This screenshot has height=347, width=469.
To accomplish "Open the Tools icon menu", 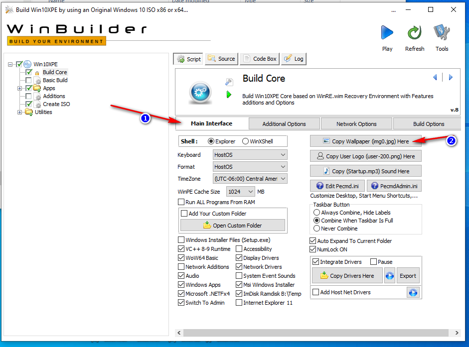I will point(442,32).
